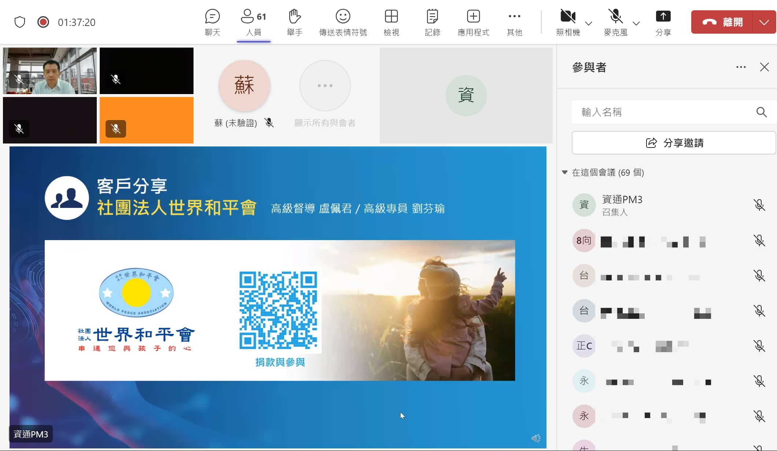Open 應用程式 apps menu
This screenshot has width=777, height=451.
point(473,23)
